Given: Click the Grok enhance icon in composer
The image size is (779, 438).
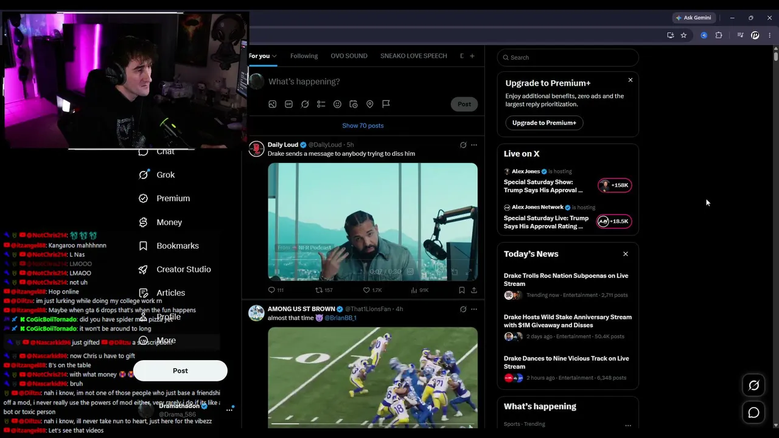Looking at the screenshot, I should (x=305, y=104).
